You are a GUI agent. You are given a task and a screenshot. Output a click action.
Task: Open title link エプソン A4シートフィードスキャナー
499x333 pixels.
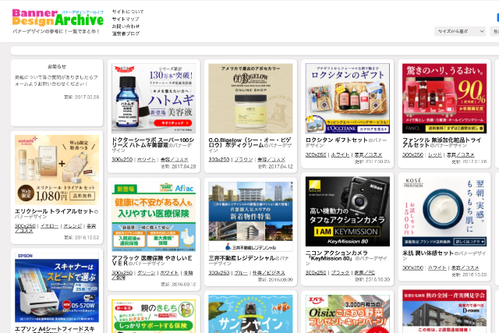click(x=55, y=330)
